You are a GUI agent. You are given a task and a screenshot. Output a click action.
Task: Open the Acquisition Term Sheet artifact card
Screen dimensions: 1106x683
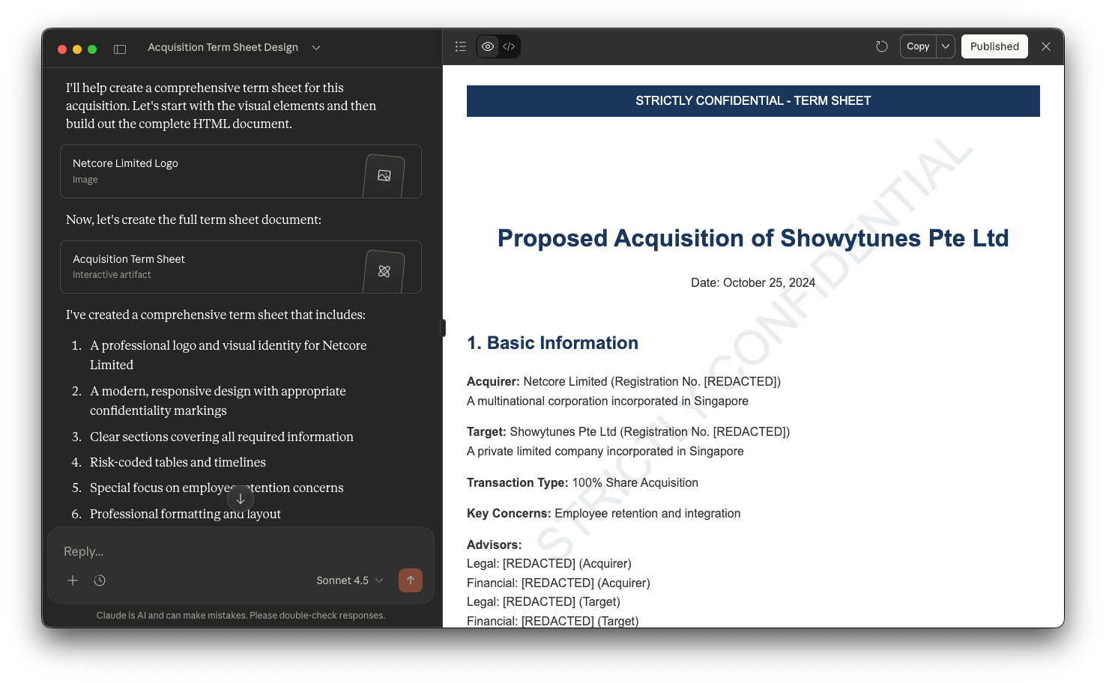pos(241,267)
